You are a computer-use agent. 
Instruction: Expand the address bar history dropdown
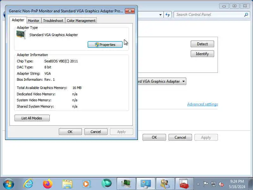click(160, 15)
